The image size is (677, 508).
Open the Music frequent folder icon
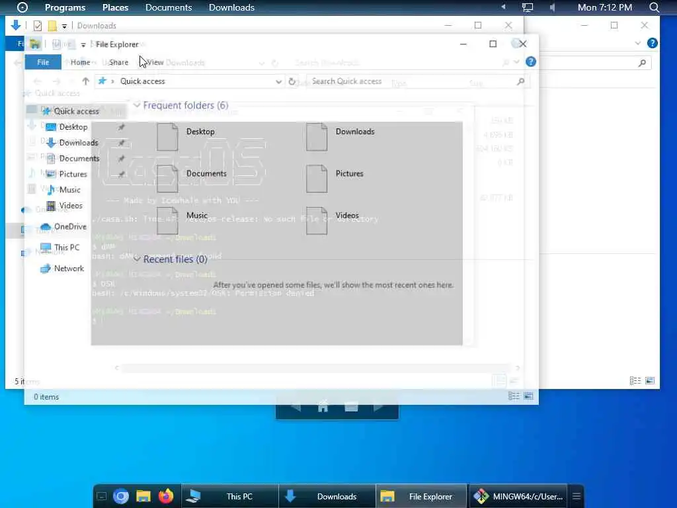click(167, 221)
